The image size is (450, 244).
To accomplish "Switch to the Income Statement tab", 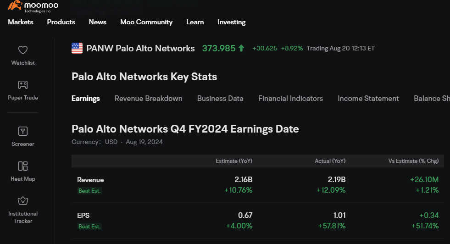I will pyautogui.click(x=368, y=99).
